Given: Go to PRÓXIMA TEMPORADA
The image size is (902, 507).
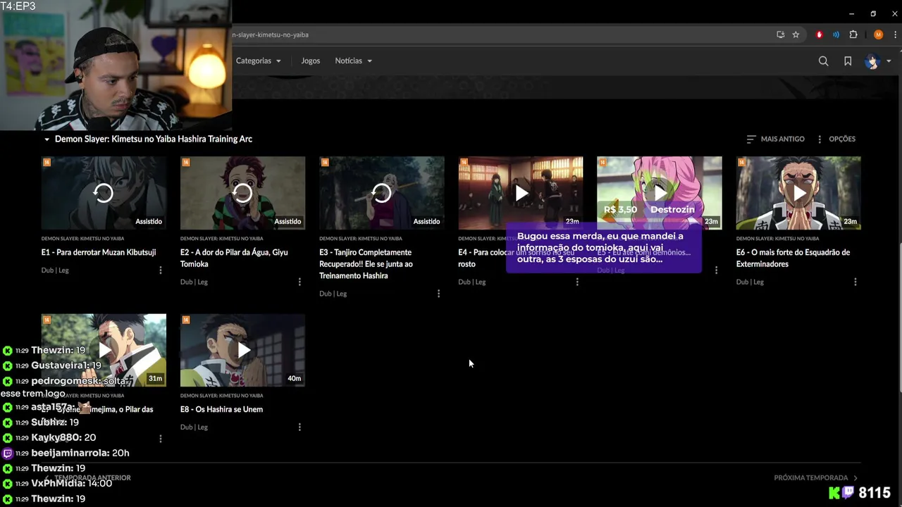Looking at the screenshot, I should [x=816, y=478].
